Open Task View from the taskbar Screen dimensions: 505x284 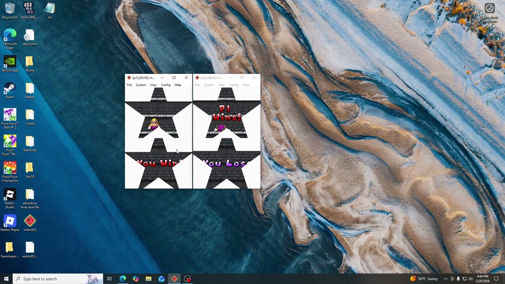point(109,279)
